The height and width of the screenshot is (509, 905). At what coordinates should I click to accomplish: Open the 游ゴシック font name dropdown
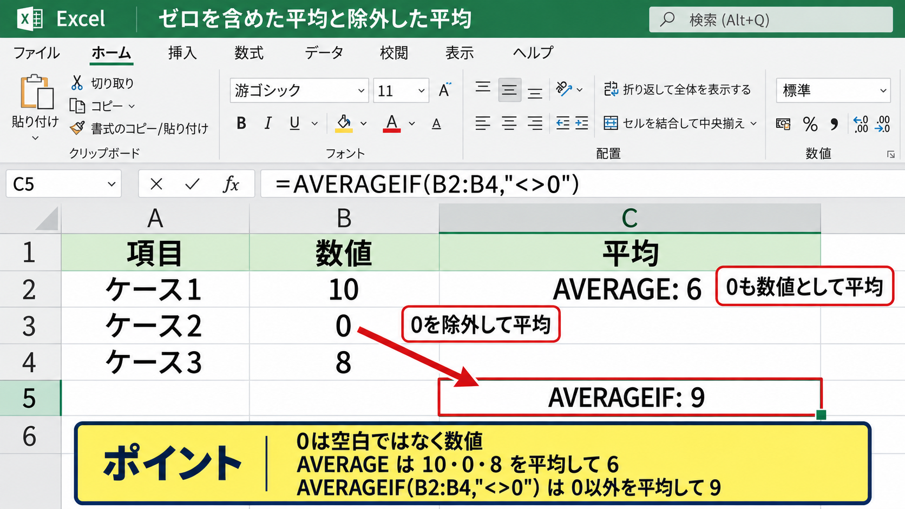361,90
